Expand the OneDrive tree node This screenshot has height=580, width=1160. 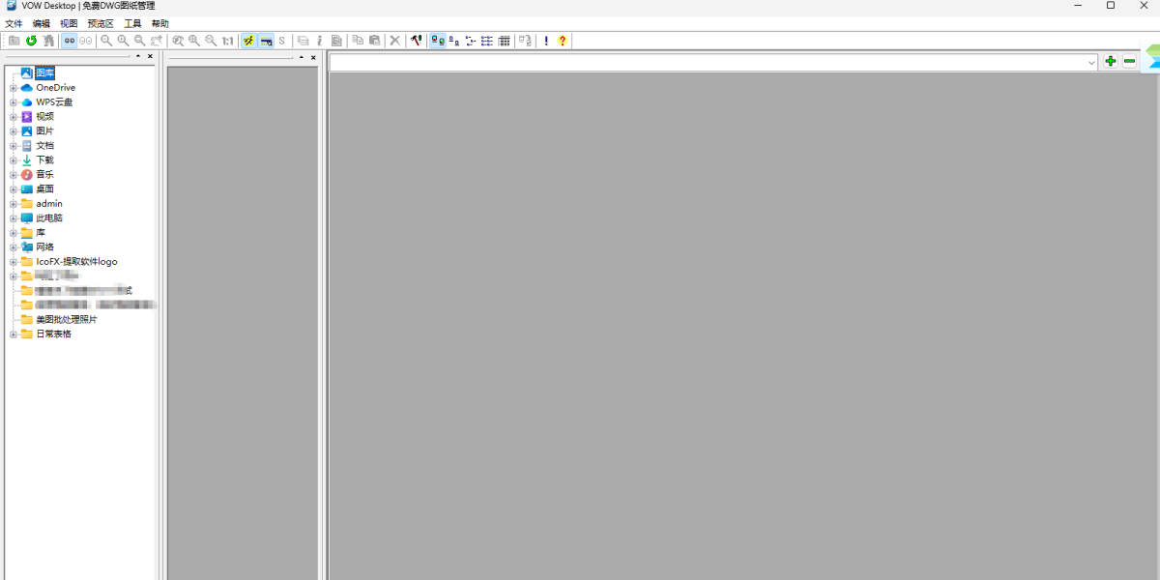pyautogui.click(x=14, y=88)
